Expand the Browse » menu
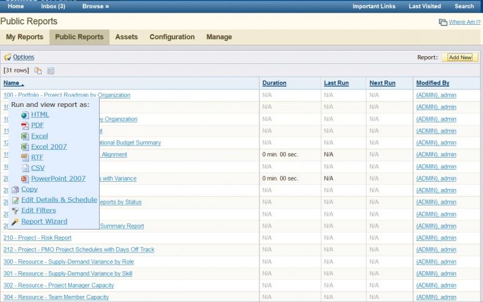Screen dimensions: 483x302 95,6
